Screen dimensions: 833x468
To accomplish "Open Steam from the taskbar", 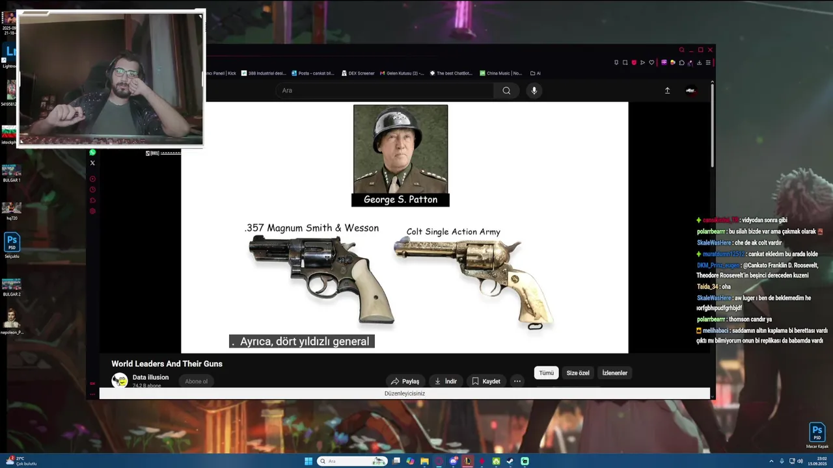I will pyautogui.click(x=510, y=461).
